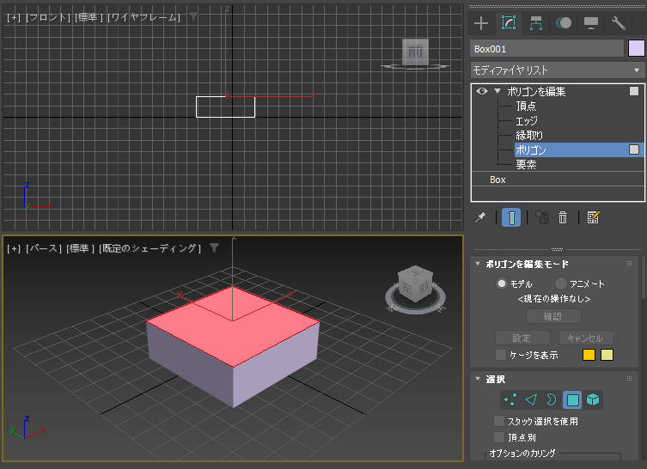Image resolution: width=647 pixels, height=469 pixels.
Task: Click the ViewCube in perspective viewport
Action: click(x=416, y=283)
